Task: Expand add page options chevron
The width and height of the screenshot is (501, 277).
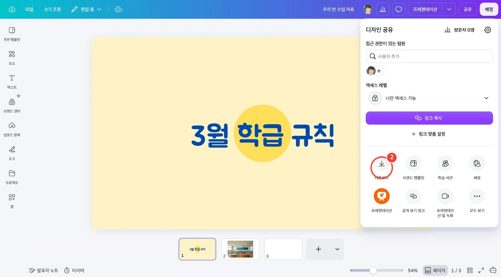Action: tap(337, 249)
